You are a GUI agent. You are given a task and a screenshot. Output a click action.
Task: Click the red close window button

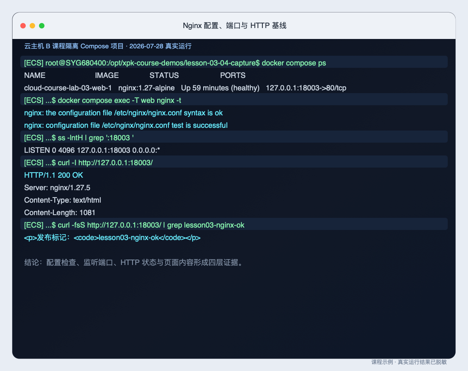(23, 26)
